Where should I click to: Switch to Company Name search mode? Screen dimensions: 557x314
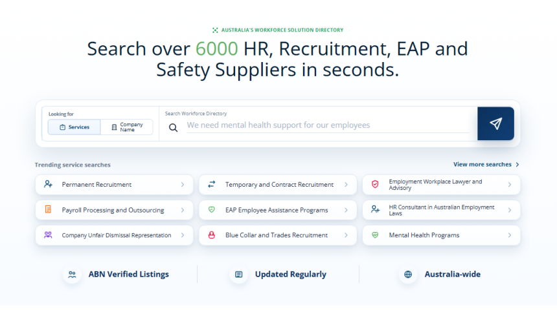point(127,127)
